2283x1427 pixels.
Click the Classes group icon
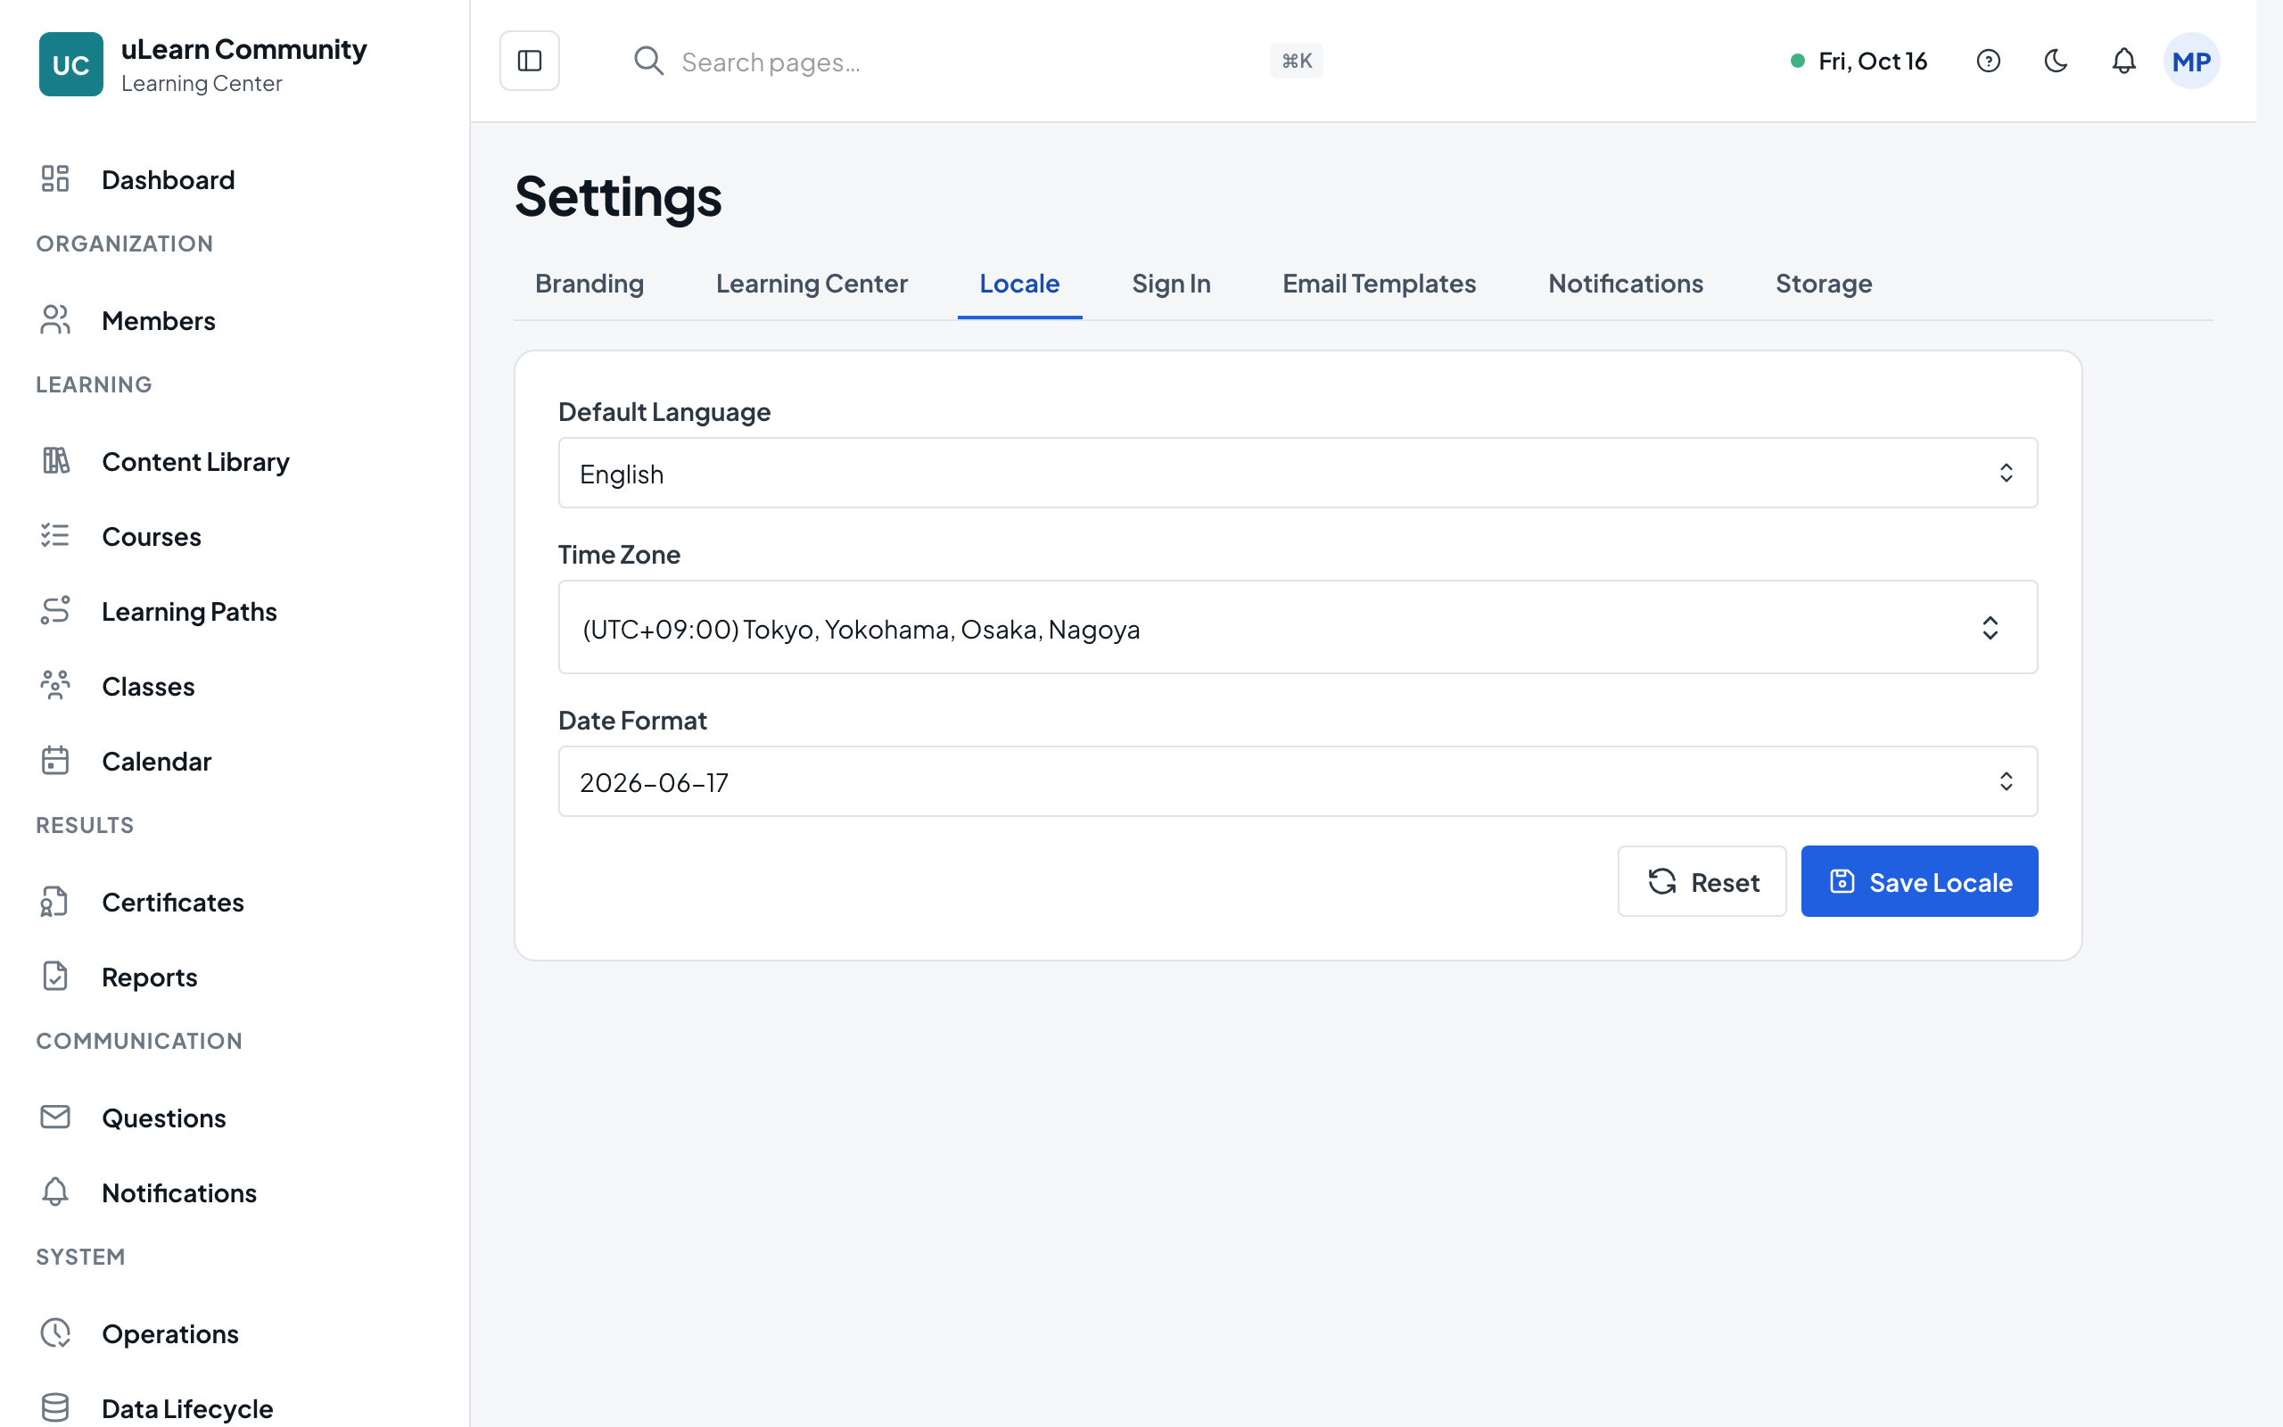click(x=55, y=685)
